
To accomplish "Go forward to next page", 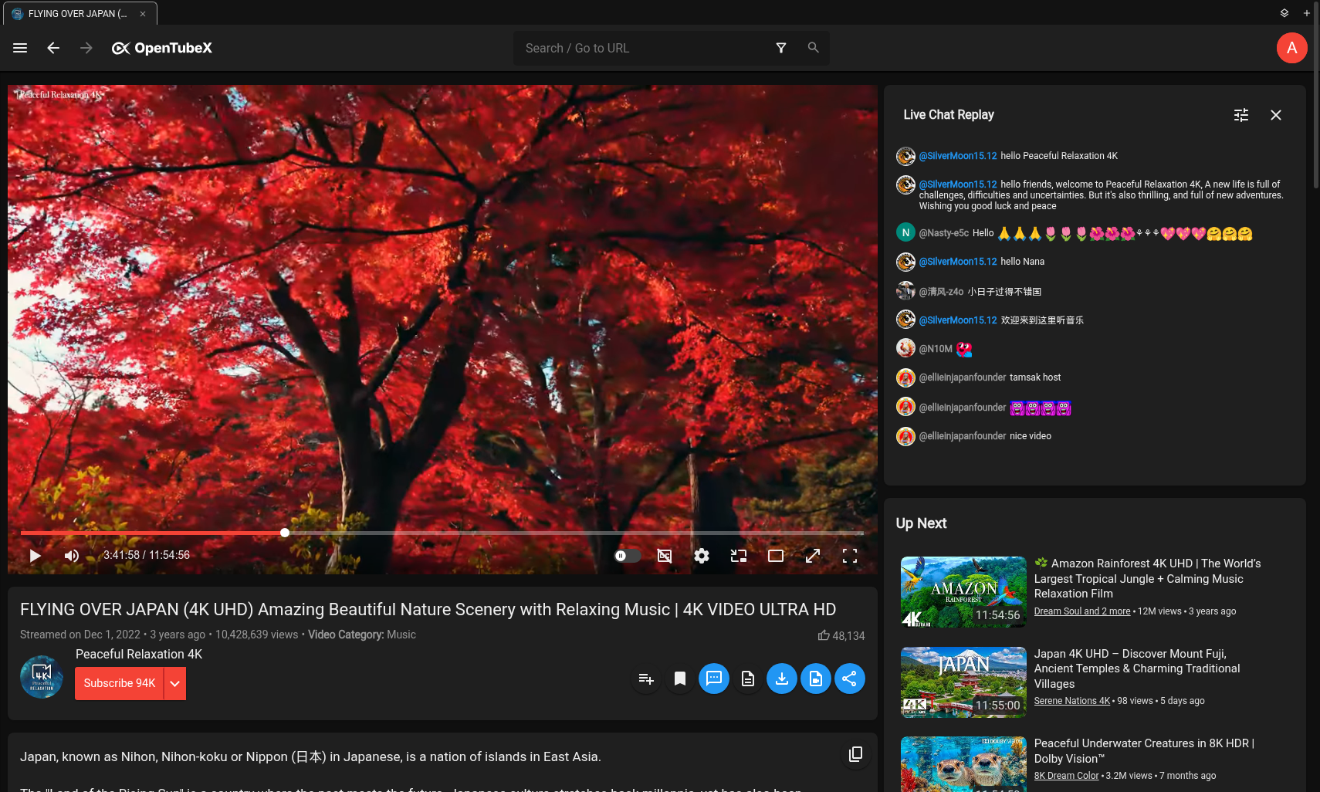I will tap(86, 48).
